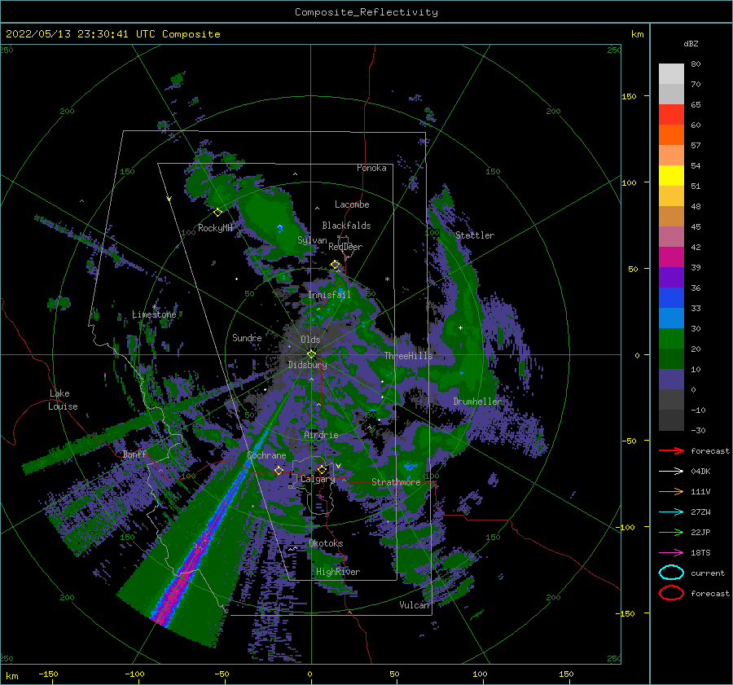Click yellow diamond marker below Cochrane

click(279, 470)
